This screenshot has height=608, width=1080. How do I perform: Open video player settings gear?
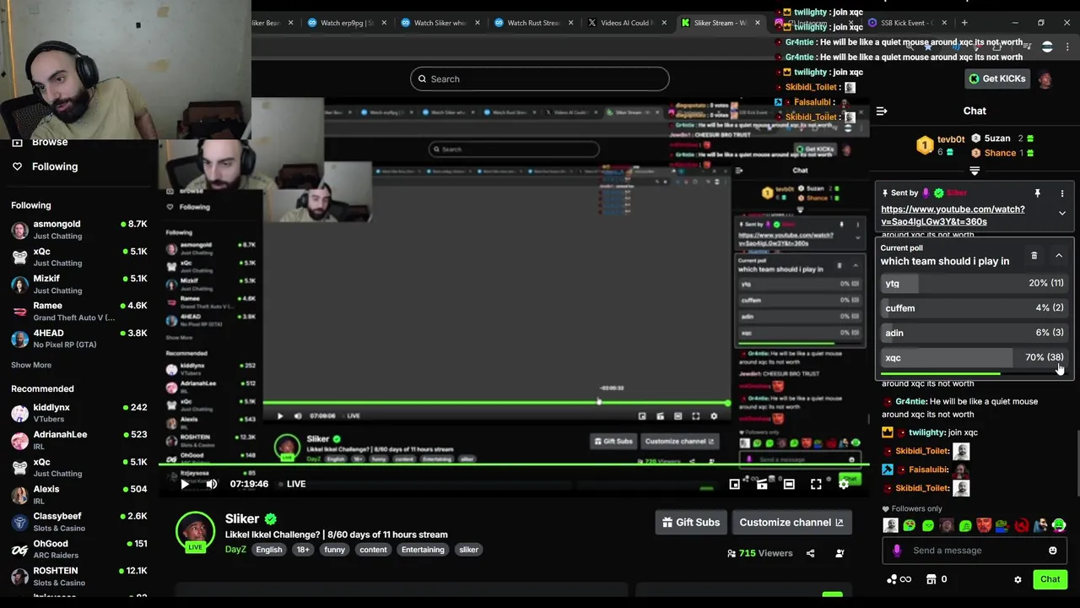click(x=843, y=484)
